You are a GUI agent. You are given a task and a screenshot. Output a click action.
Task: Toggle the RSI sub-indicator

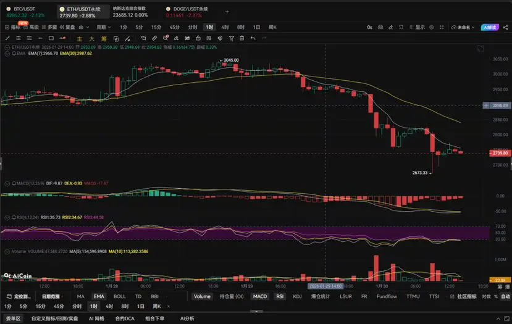point(280,296)
